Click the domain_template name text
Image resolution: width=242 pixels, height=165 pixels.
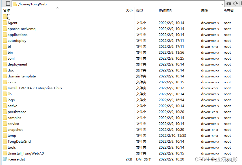22,76
